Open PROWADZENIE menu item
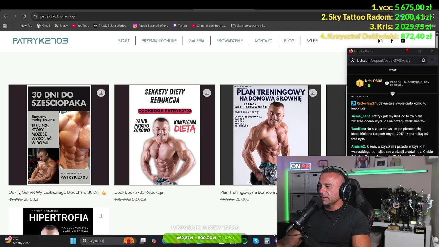439x247 pixels. coord(229,41)
